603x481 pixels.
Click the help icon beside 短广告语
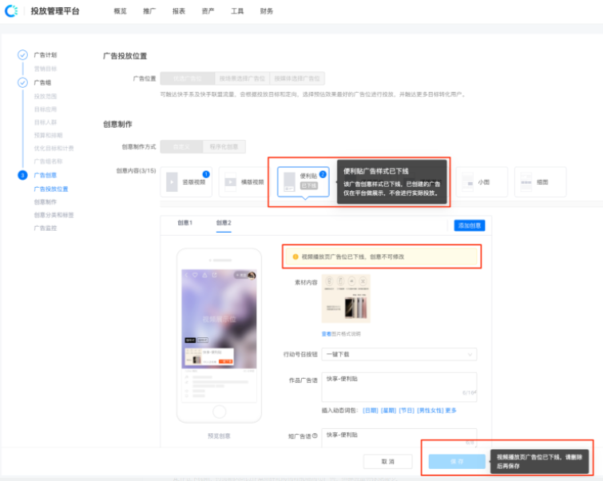pos(315,435)
